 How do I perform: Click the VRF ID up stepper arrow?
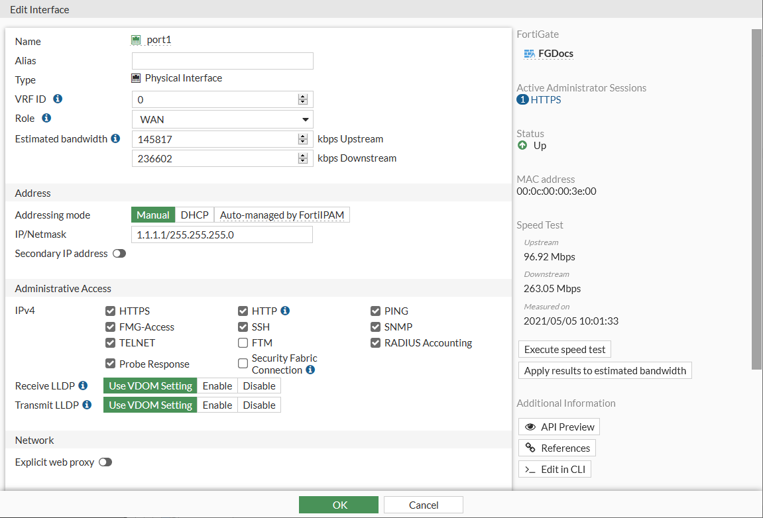click(x=303, y=96)
